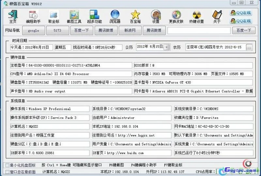Click the 系统已运行了 uptime field
This screenshot has width=261, height=176.
click(x=214, y=153)
